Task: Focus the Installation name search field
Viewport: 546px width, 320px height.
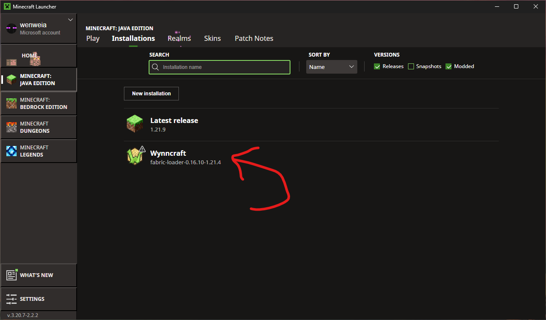Action: coord(224,67)
